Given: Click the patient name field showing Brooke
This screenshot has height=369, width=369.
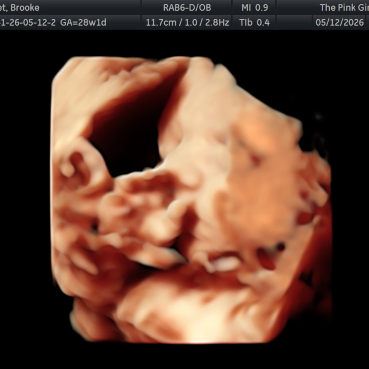Looking at the screenshot, I should [x=20, y=8].
